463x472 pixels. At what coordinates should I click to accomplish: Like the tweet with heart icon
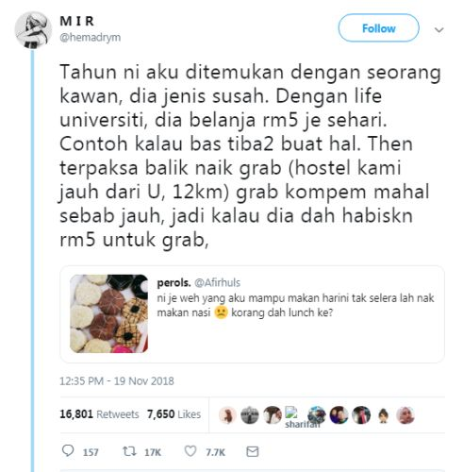[x=190, y=451]
